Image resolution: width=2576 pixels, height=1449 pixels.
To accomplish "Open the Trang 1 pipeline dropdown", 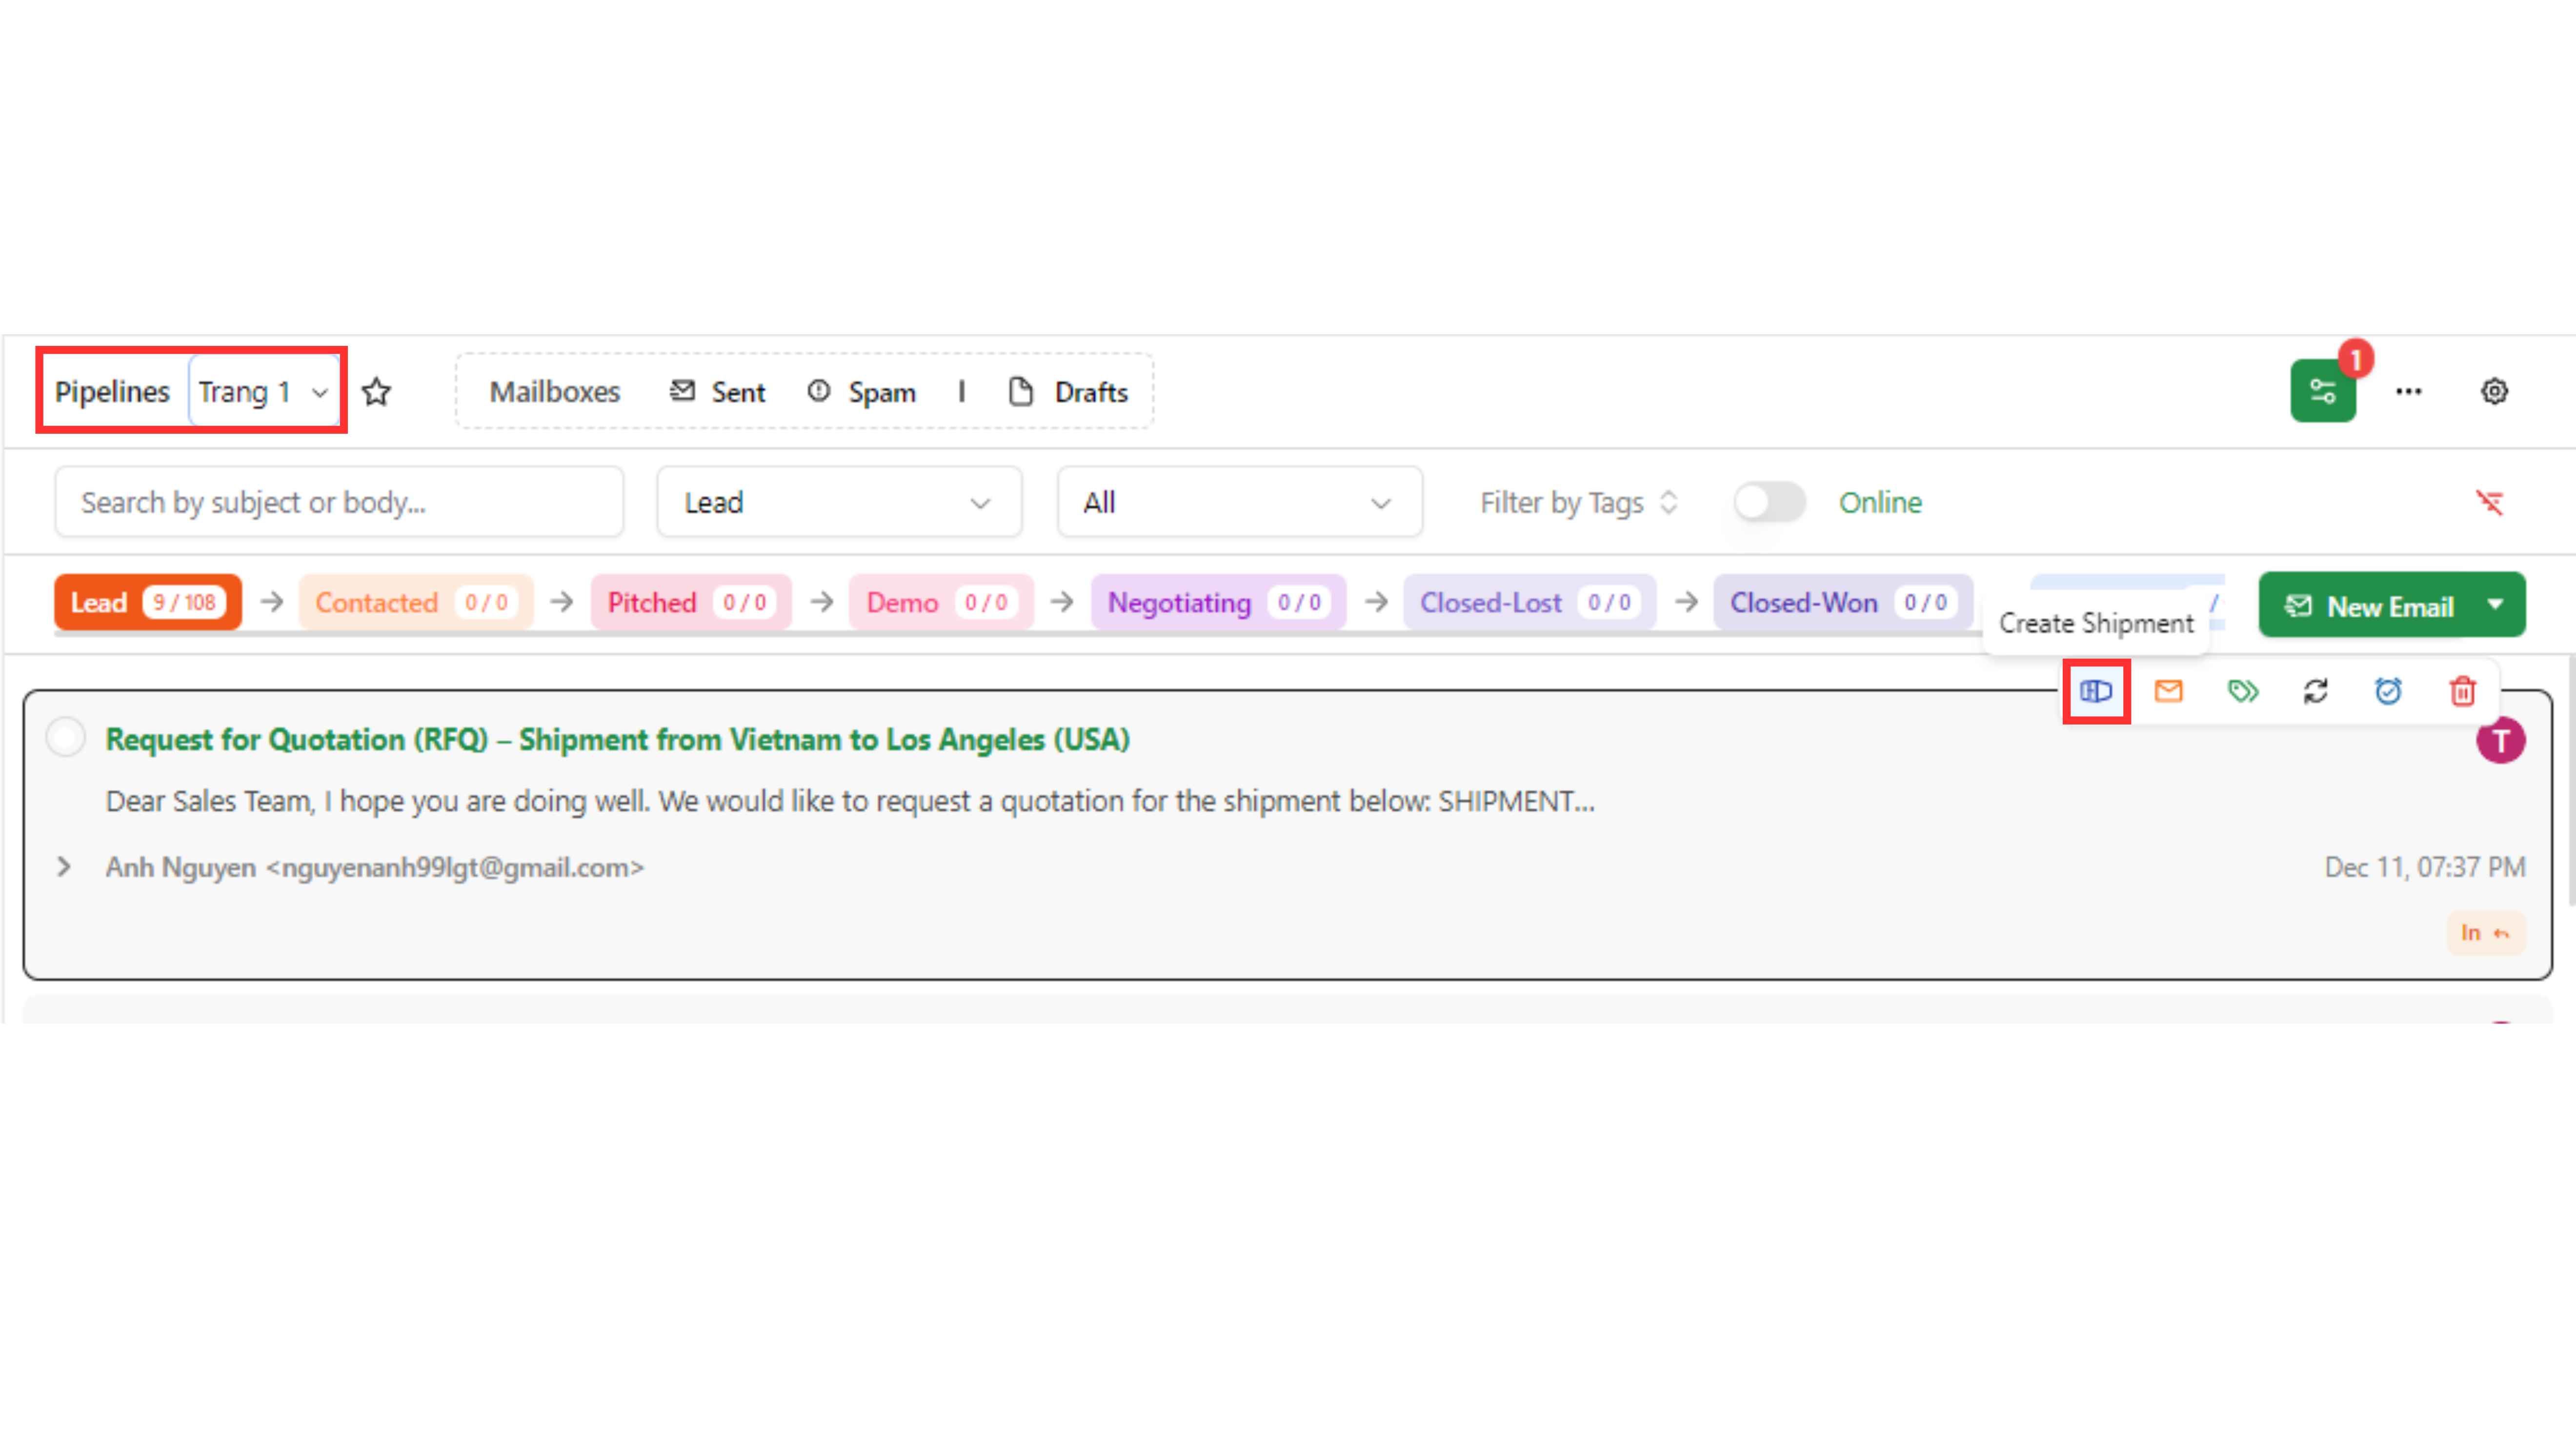I will [264, 392].
